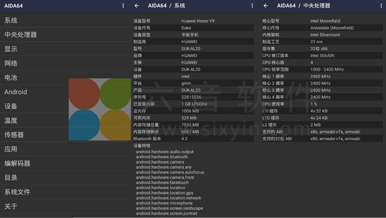Open the 系统文件 section
This screenshot has height=218, width=386.
click(64, 192)
